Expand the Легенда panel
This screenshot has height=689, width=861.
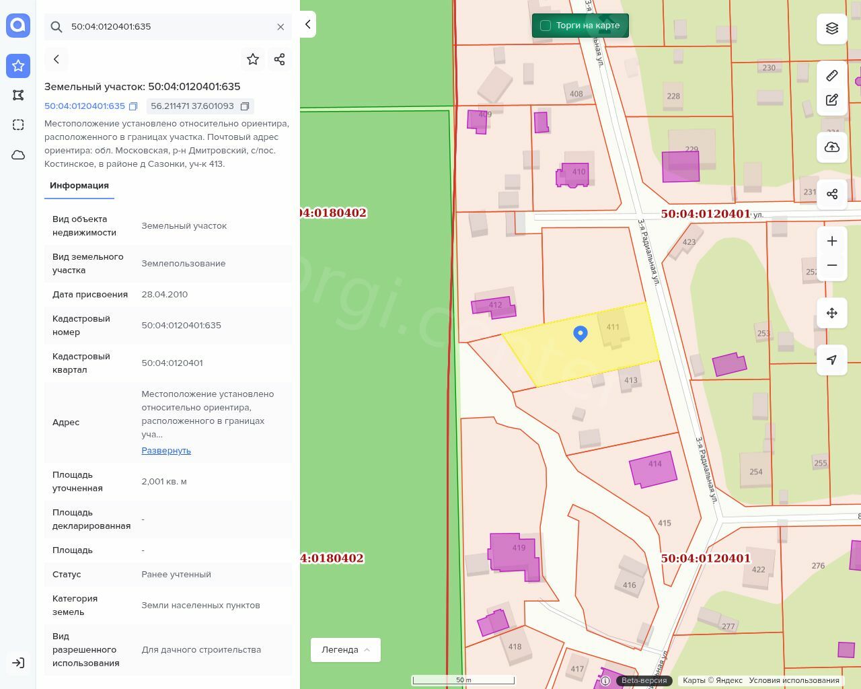click(346, 649)
